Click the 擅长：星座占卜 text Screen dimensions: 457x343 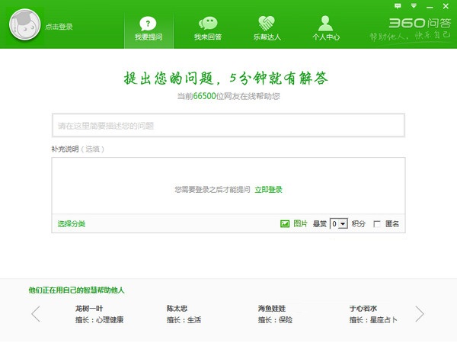(373, 319)
